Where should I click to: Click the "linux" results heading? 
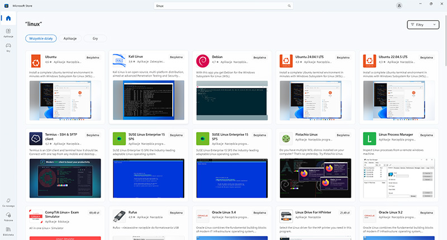(x=34, y=24)
